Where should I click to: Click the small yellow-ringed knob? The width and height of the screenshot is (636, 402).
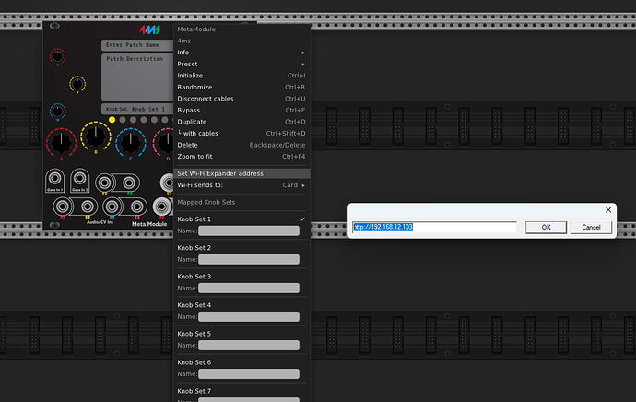pos(77,84)
